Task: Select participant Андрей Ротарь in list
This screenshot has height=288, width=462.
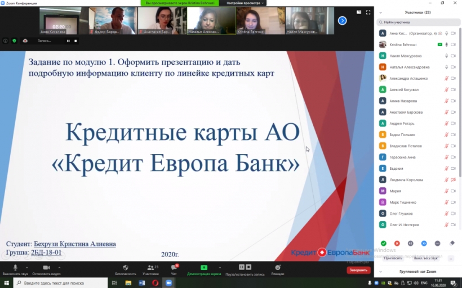Action: click(x=418, y=123)
